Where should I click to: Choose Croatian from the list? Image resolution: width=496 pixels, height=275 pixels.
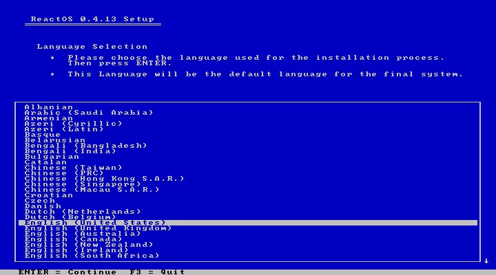point(49,195)
